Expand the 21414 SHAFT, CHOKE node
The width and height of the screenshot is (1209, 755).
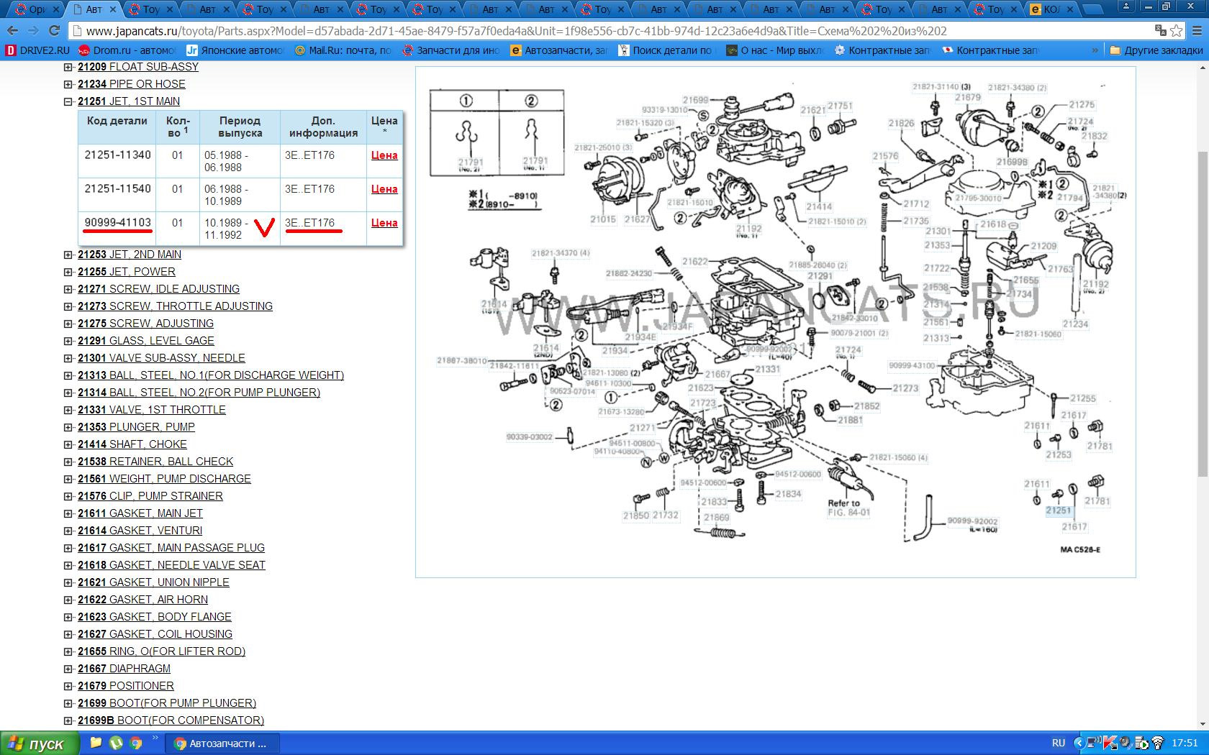point(68,444)
